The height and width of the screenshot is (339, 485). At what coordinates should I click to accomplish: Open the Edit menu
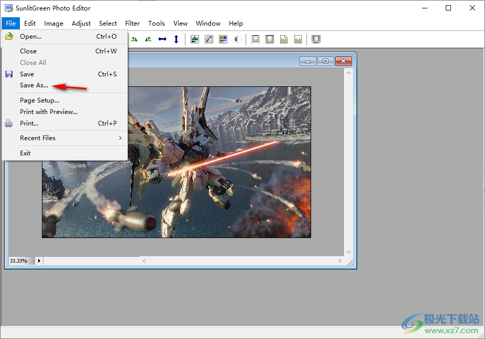[x=30, y=24]
